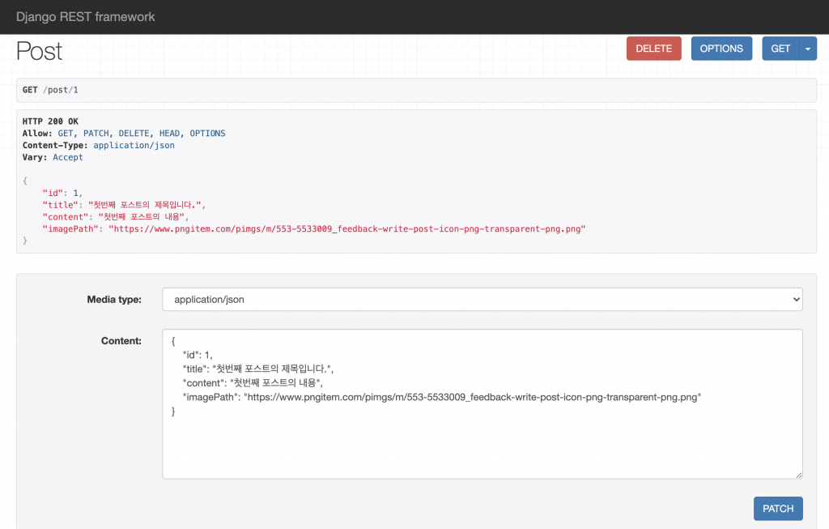Viewport: 829px width, 529px height.
Task: Click the "content" line in the response JSON
Action: tap(115, 217)
